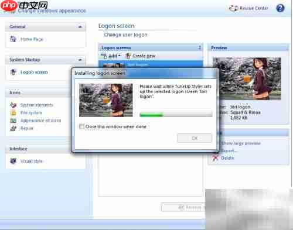Click the Delete link
This screenshot has height=230, width=293.
click(x=227, y=158)
